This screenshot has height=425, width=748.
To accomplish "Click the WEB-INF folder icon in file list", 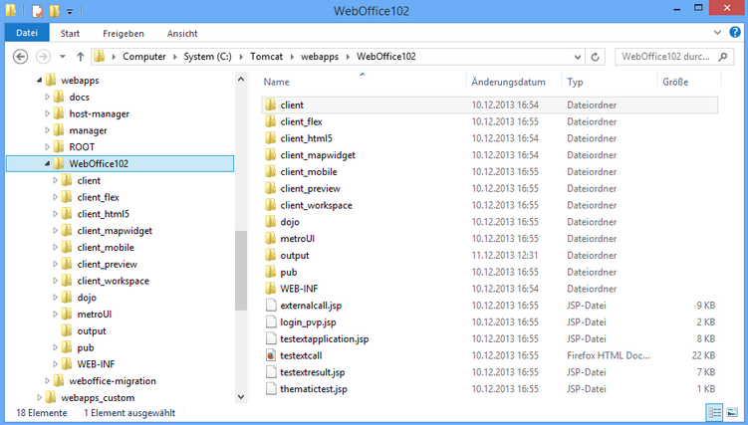I will click(271, 289).
